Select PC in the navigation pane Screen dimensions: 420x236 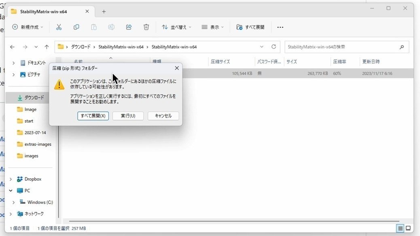click(x=23, y=190)
